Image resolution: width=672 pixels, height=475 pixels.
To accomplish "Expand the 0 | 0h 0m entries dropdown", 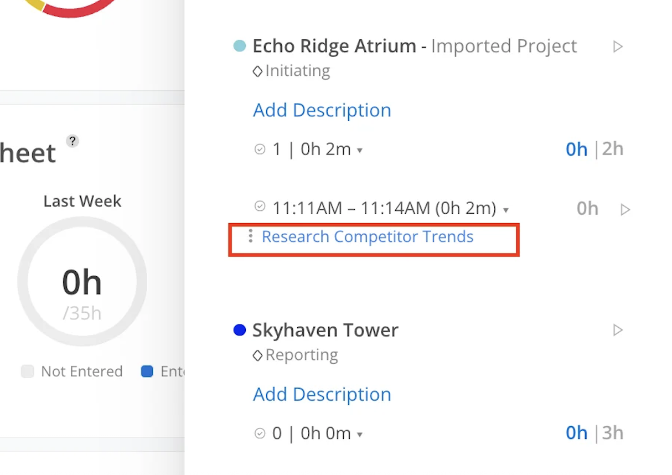I will [x=360, y=435].
